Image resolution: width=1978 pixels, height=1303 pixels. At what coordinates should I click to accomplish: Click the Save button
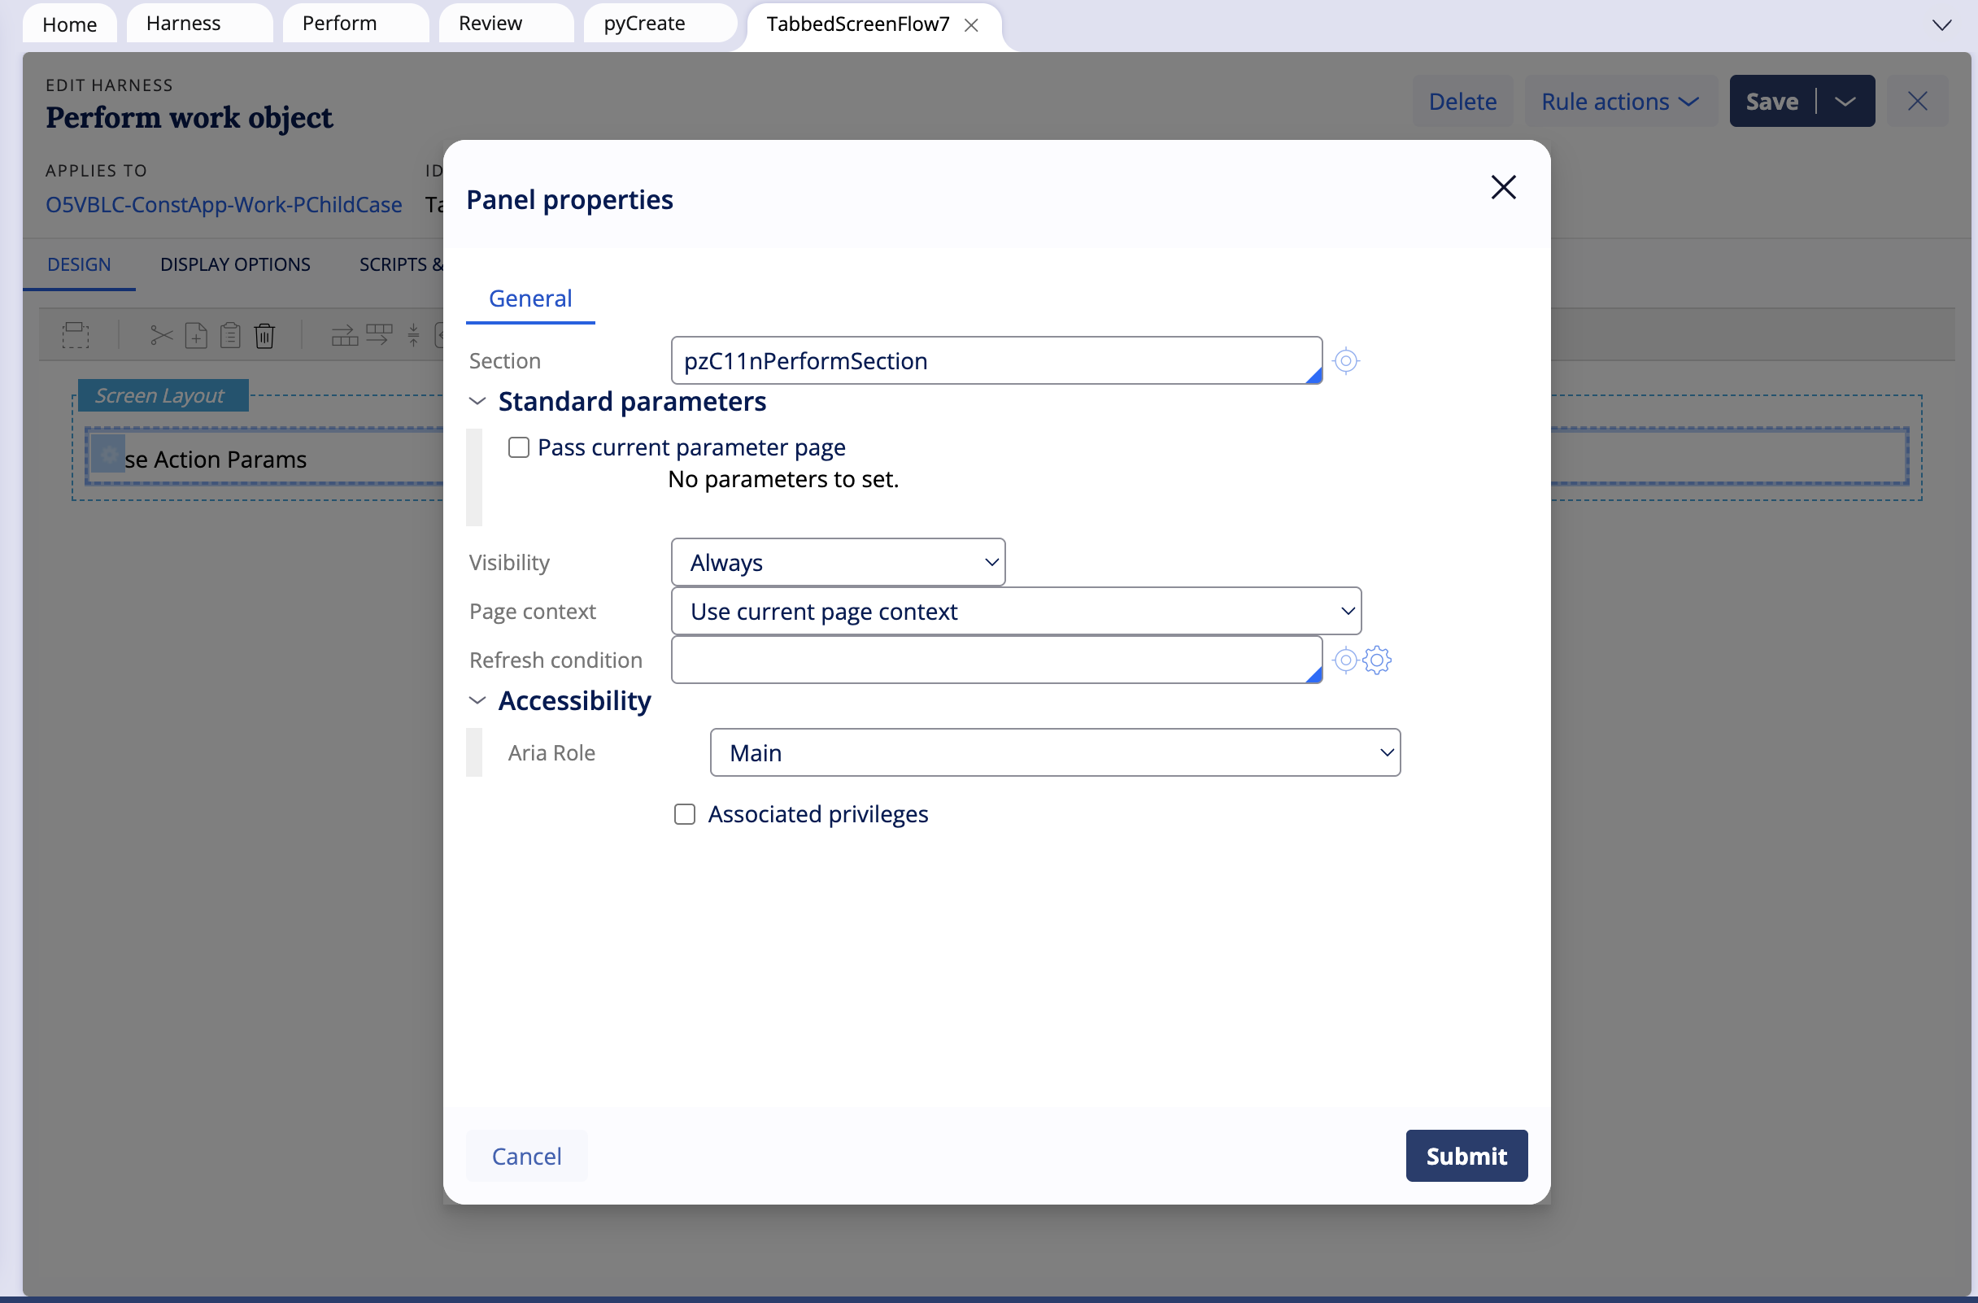[1771, 102]
